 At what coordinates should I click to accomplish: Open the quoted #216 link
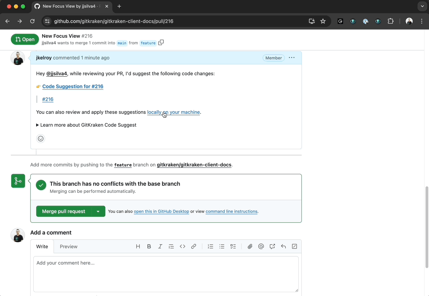coord(48,99)
